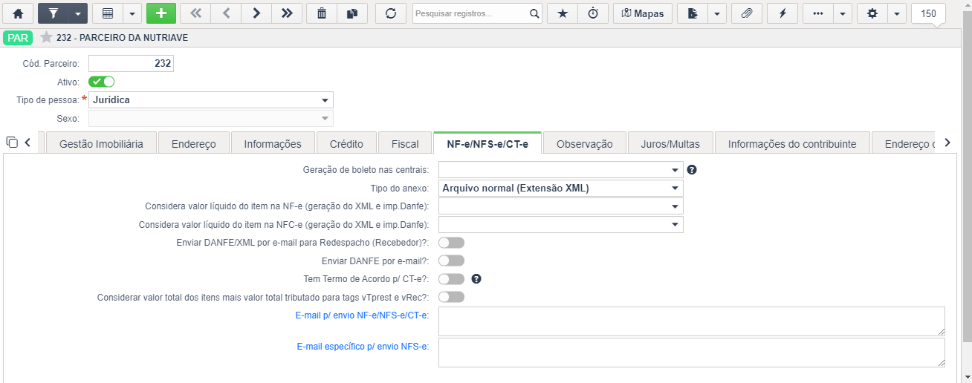Expand the more options dropdown arrow

[842, 13]
